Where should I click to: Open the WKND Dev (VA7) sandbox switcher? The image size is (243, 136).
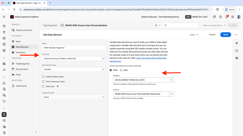click(x=196, y=17)
